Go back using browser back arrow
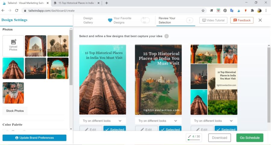Viewport: 271px width, 145px height. (3, 11)
